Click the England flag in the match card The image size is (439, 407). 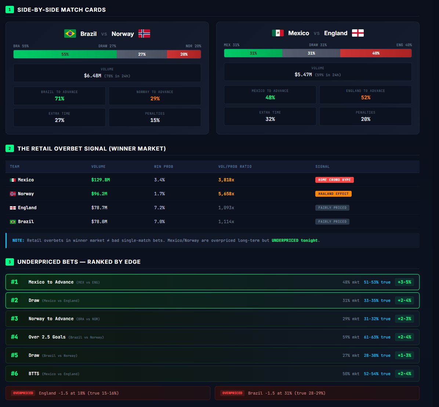click(x=358, y=33)
